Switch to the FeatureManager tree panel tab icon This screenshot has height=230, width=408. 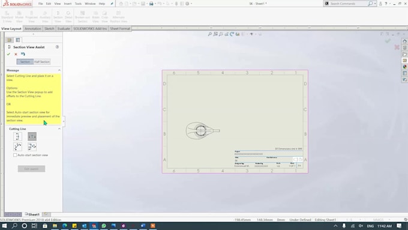tap(10, 40)
